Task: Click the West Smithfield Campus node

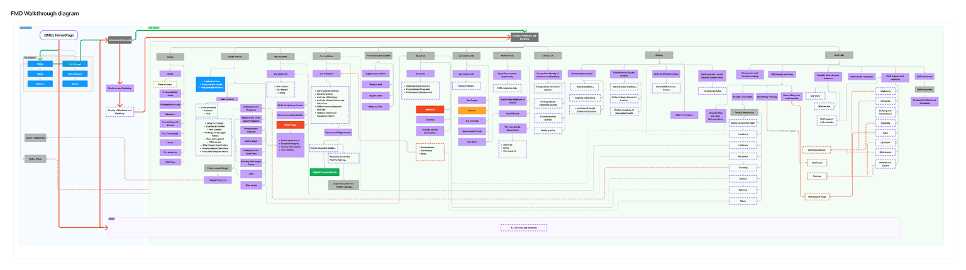Action: click(x=666, y=73)
